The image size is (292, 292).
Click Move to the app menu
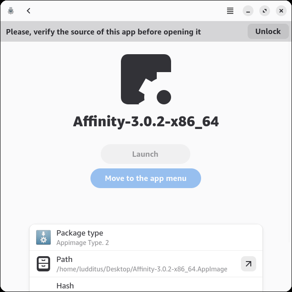click(146, 178)
